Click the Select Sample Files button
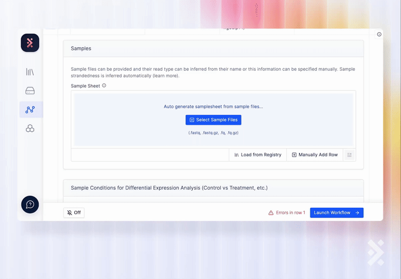Viewport: 401px width, 279px height. [x=214, y=120]
